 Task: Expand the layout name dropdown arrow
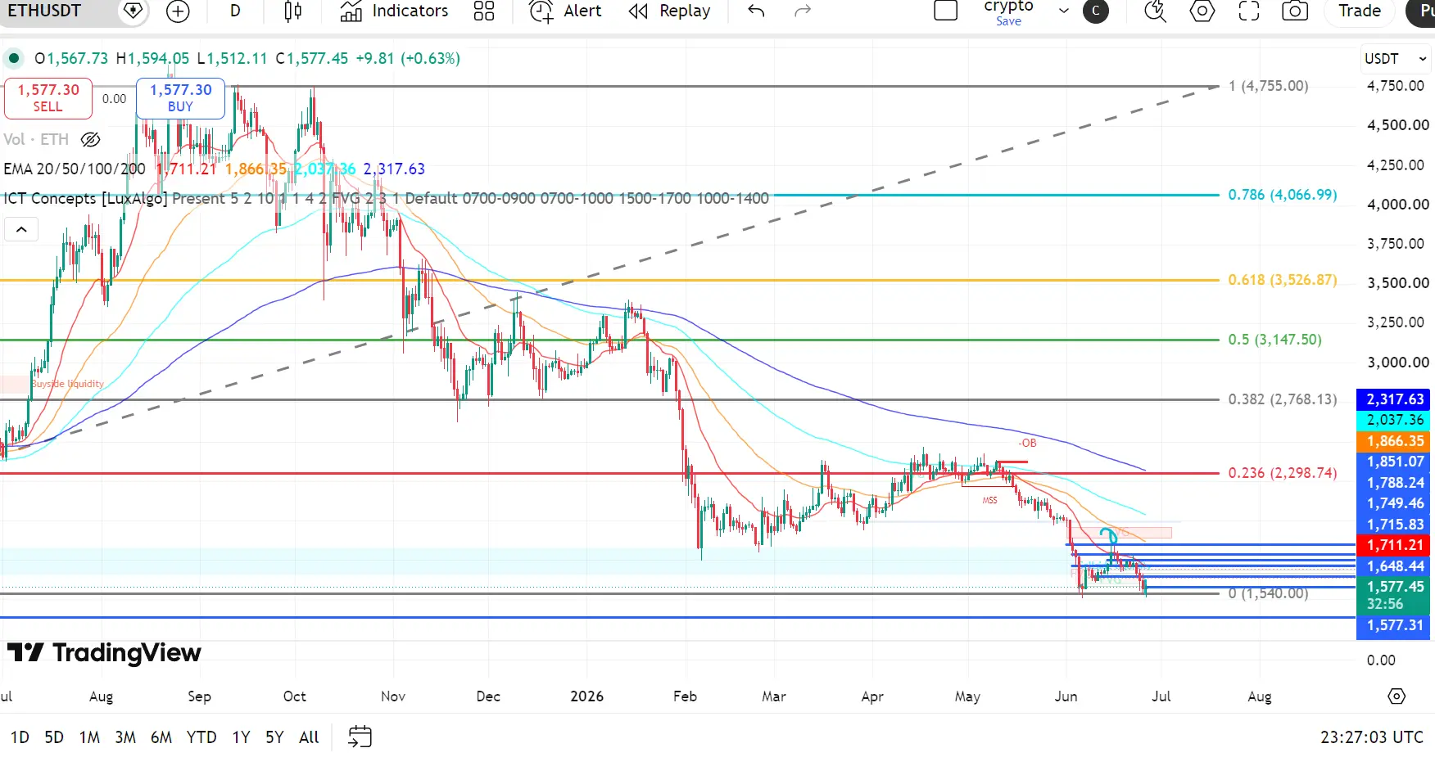click(1064, 11)
